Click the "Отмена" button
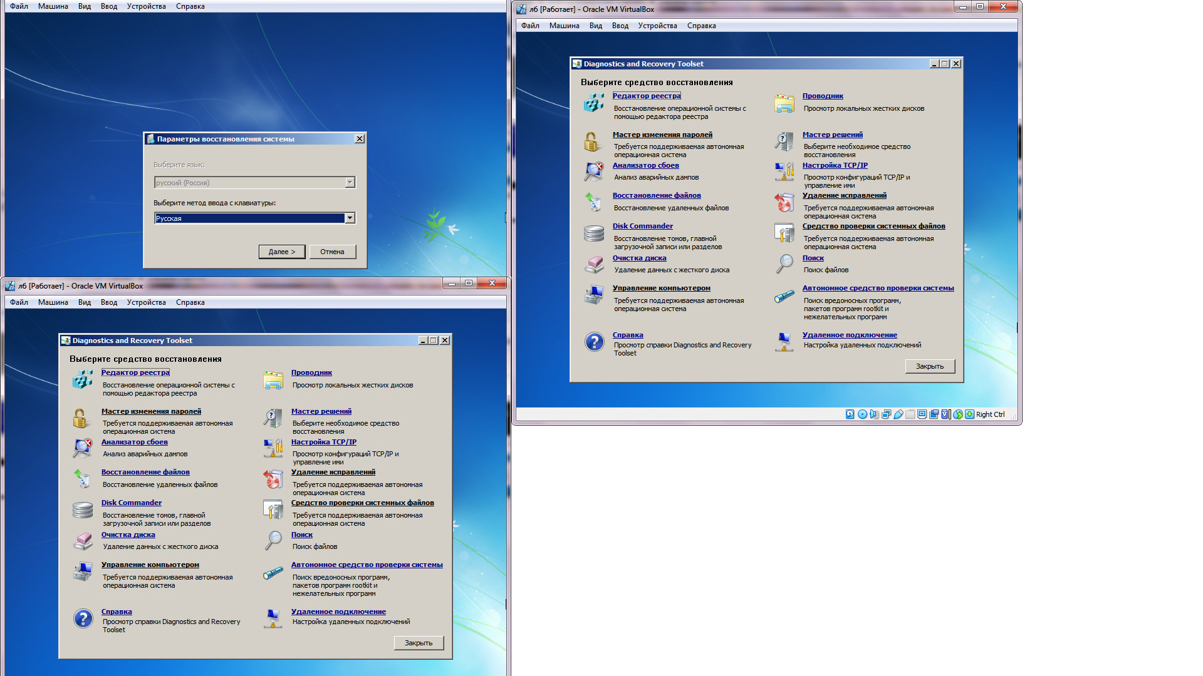The height and width of the screenshot is (676, 1203). [332, 252]
